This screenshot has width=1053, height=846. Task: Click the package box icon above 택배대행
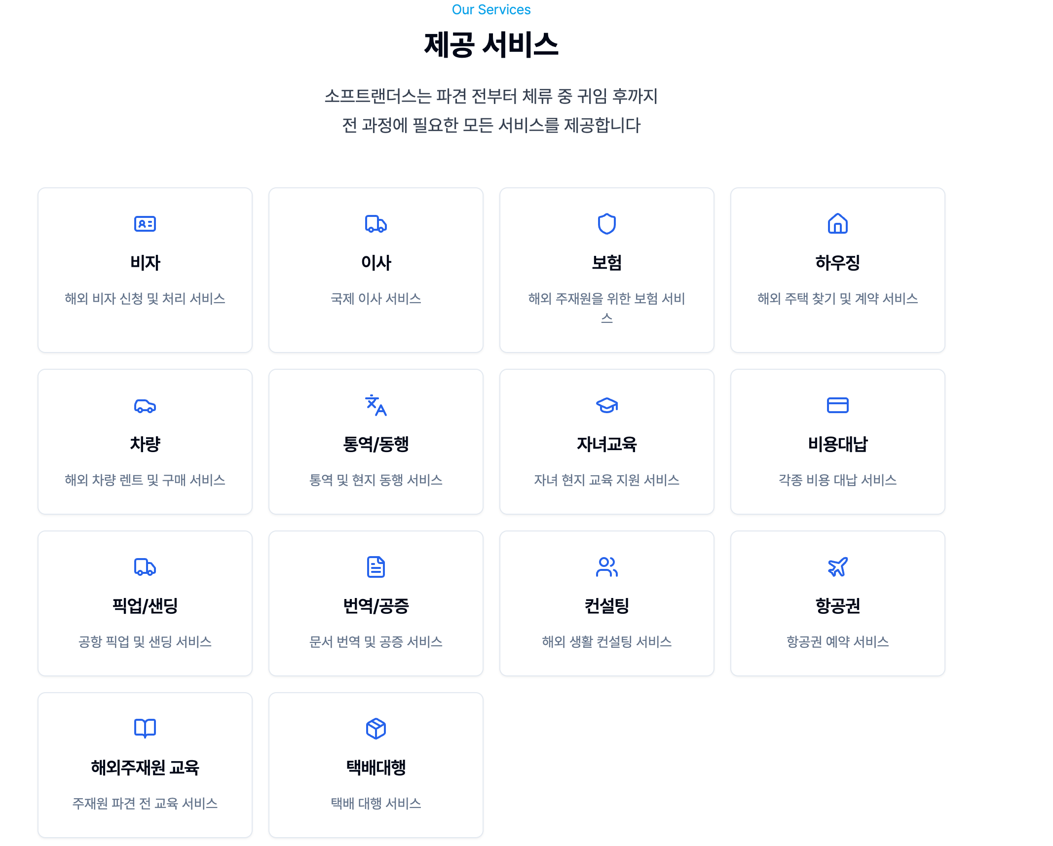coord(376,728)
